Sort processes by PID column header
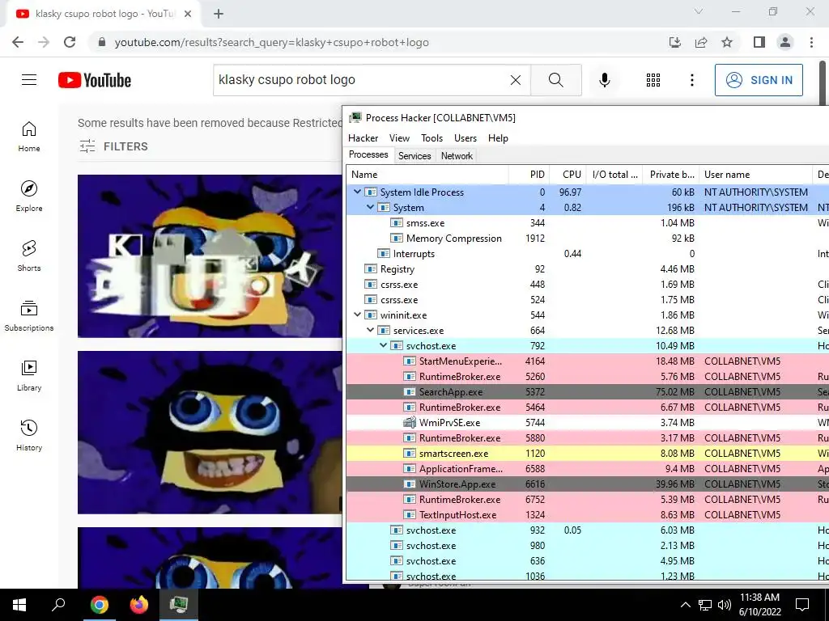The height and width of the screenshot is (621, 829). click(529, 175)
